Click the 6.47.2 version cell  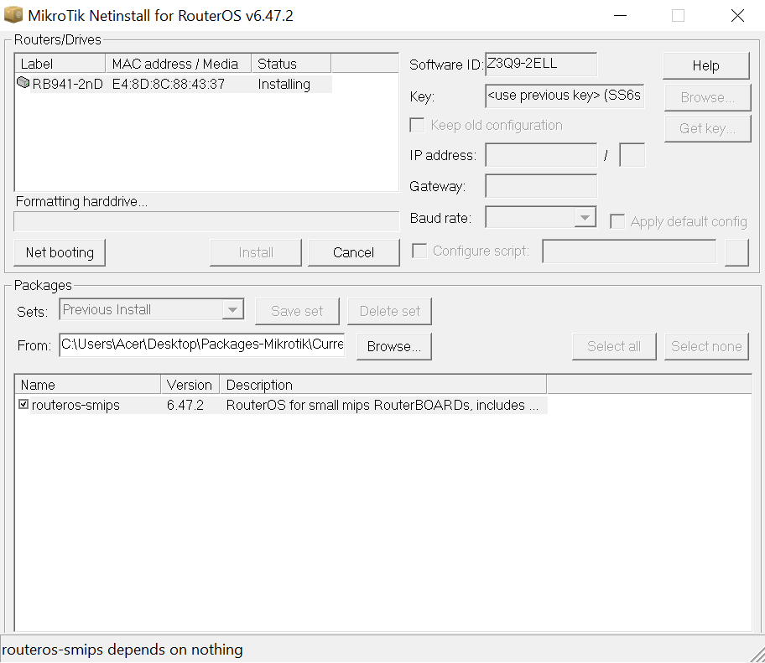pyautogui.click(x=185, y=405)
